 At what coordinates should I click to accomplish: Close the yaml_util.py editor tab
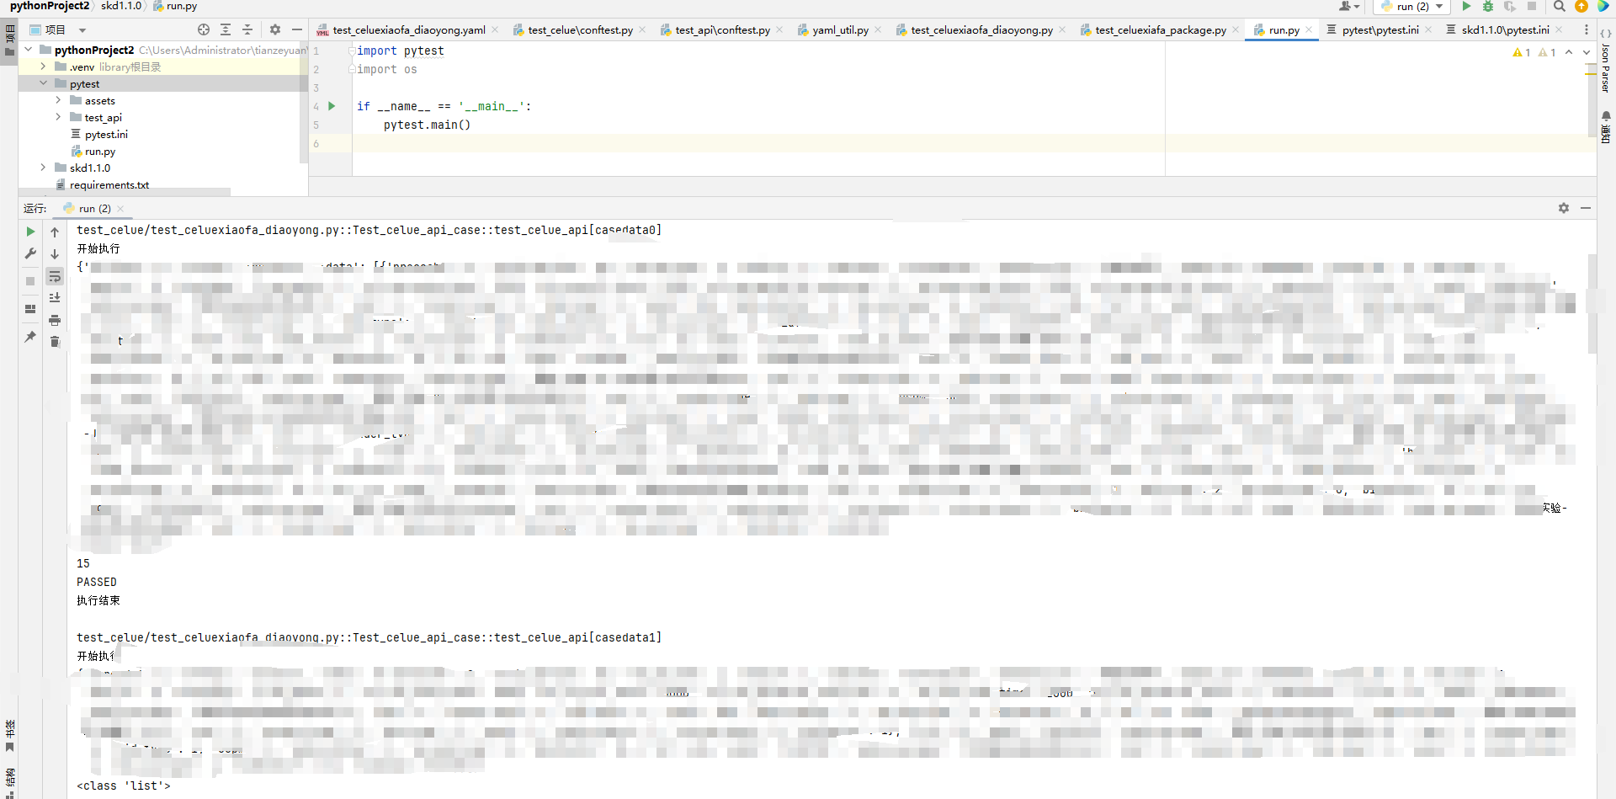coord(878,29)
